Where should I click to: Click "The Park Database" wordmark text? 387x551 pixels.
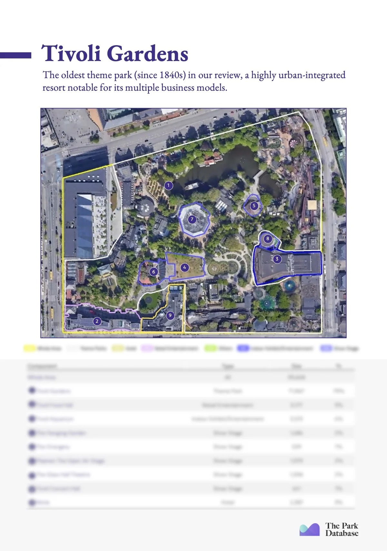click(342, 530)
